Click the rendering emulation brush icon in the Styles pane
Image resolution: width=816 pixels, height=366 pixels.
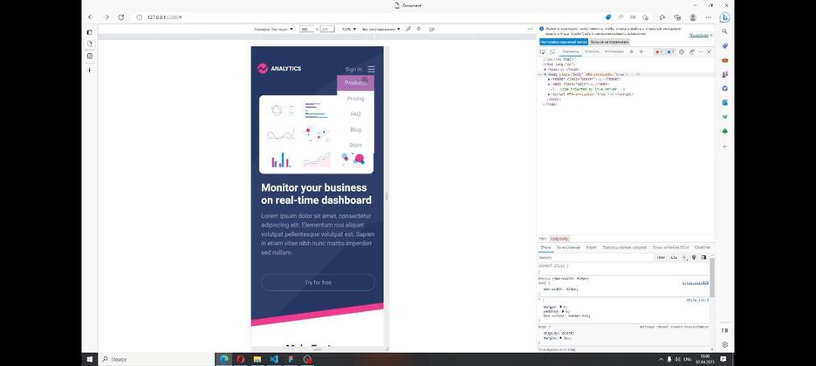coord(694,257)
